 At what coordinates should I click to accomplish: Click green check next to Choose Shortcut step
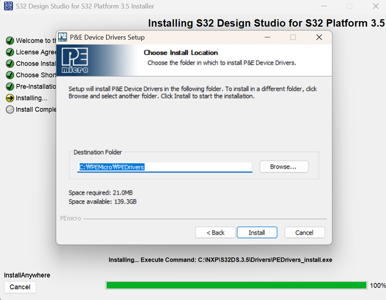[x=10, y=75]
